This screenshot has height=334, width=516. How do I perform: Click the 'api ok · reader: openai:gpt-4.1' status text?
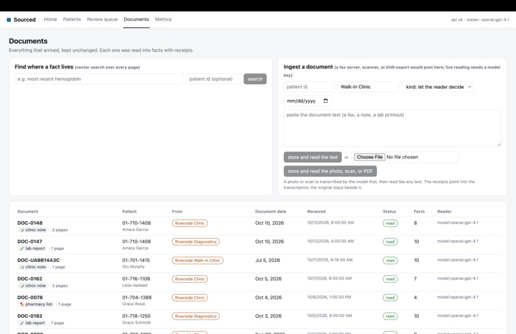(480, 20)
